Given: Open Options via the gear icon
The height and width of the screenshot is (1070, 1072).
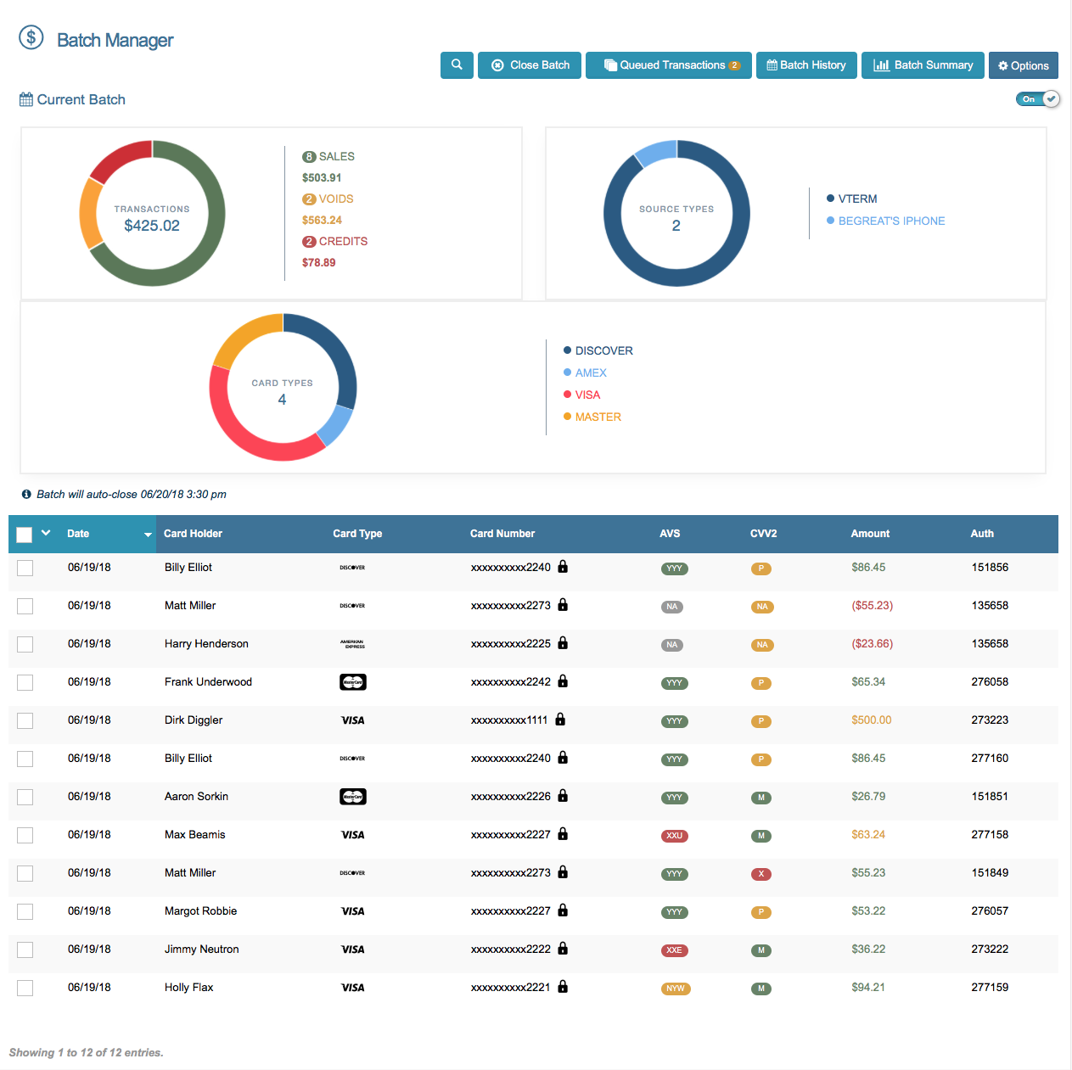Looking at the screenshot, I should (x=1004, y=65).
